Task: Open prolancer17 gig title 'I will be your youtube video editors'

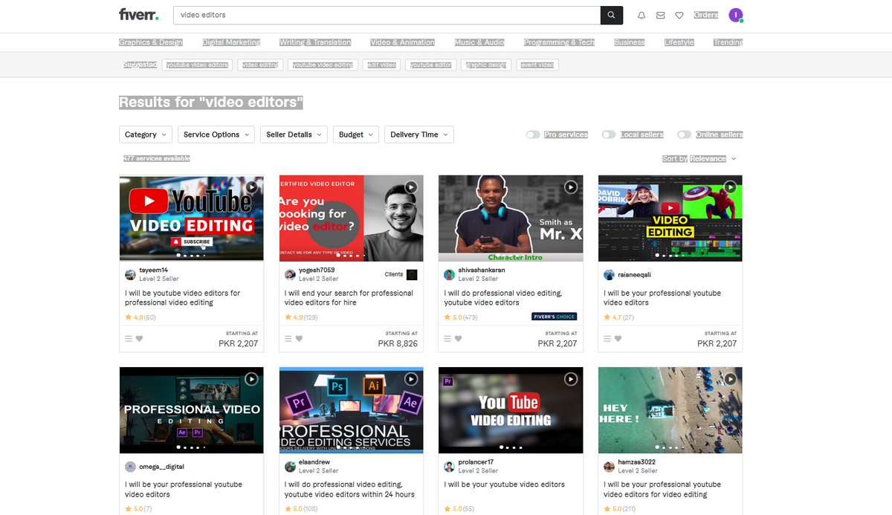Action: [505, 485]
